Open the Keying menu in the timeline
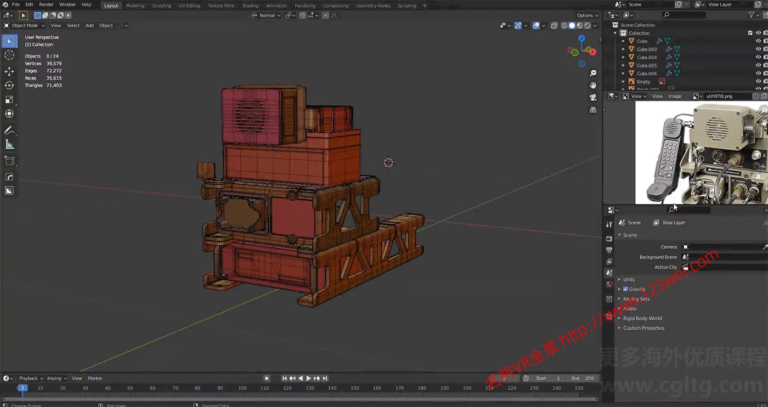This screenshot has height=407, width=768. (x=54, y=378)
